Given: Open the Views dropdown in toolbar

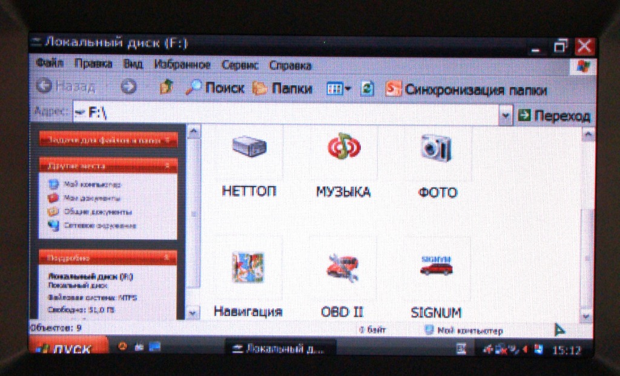Looking at the screenshot, I should pos(338,89).
